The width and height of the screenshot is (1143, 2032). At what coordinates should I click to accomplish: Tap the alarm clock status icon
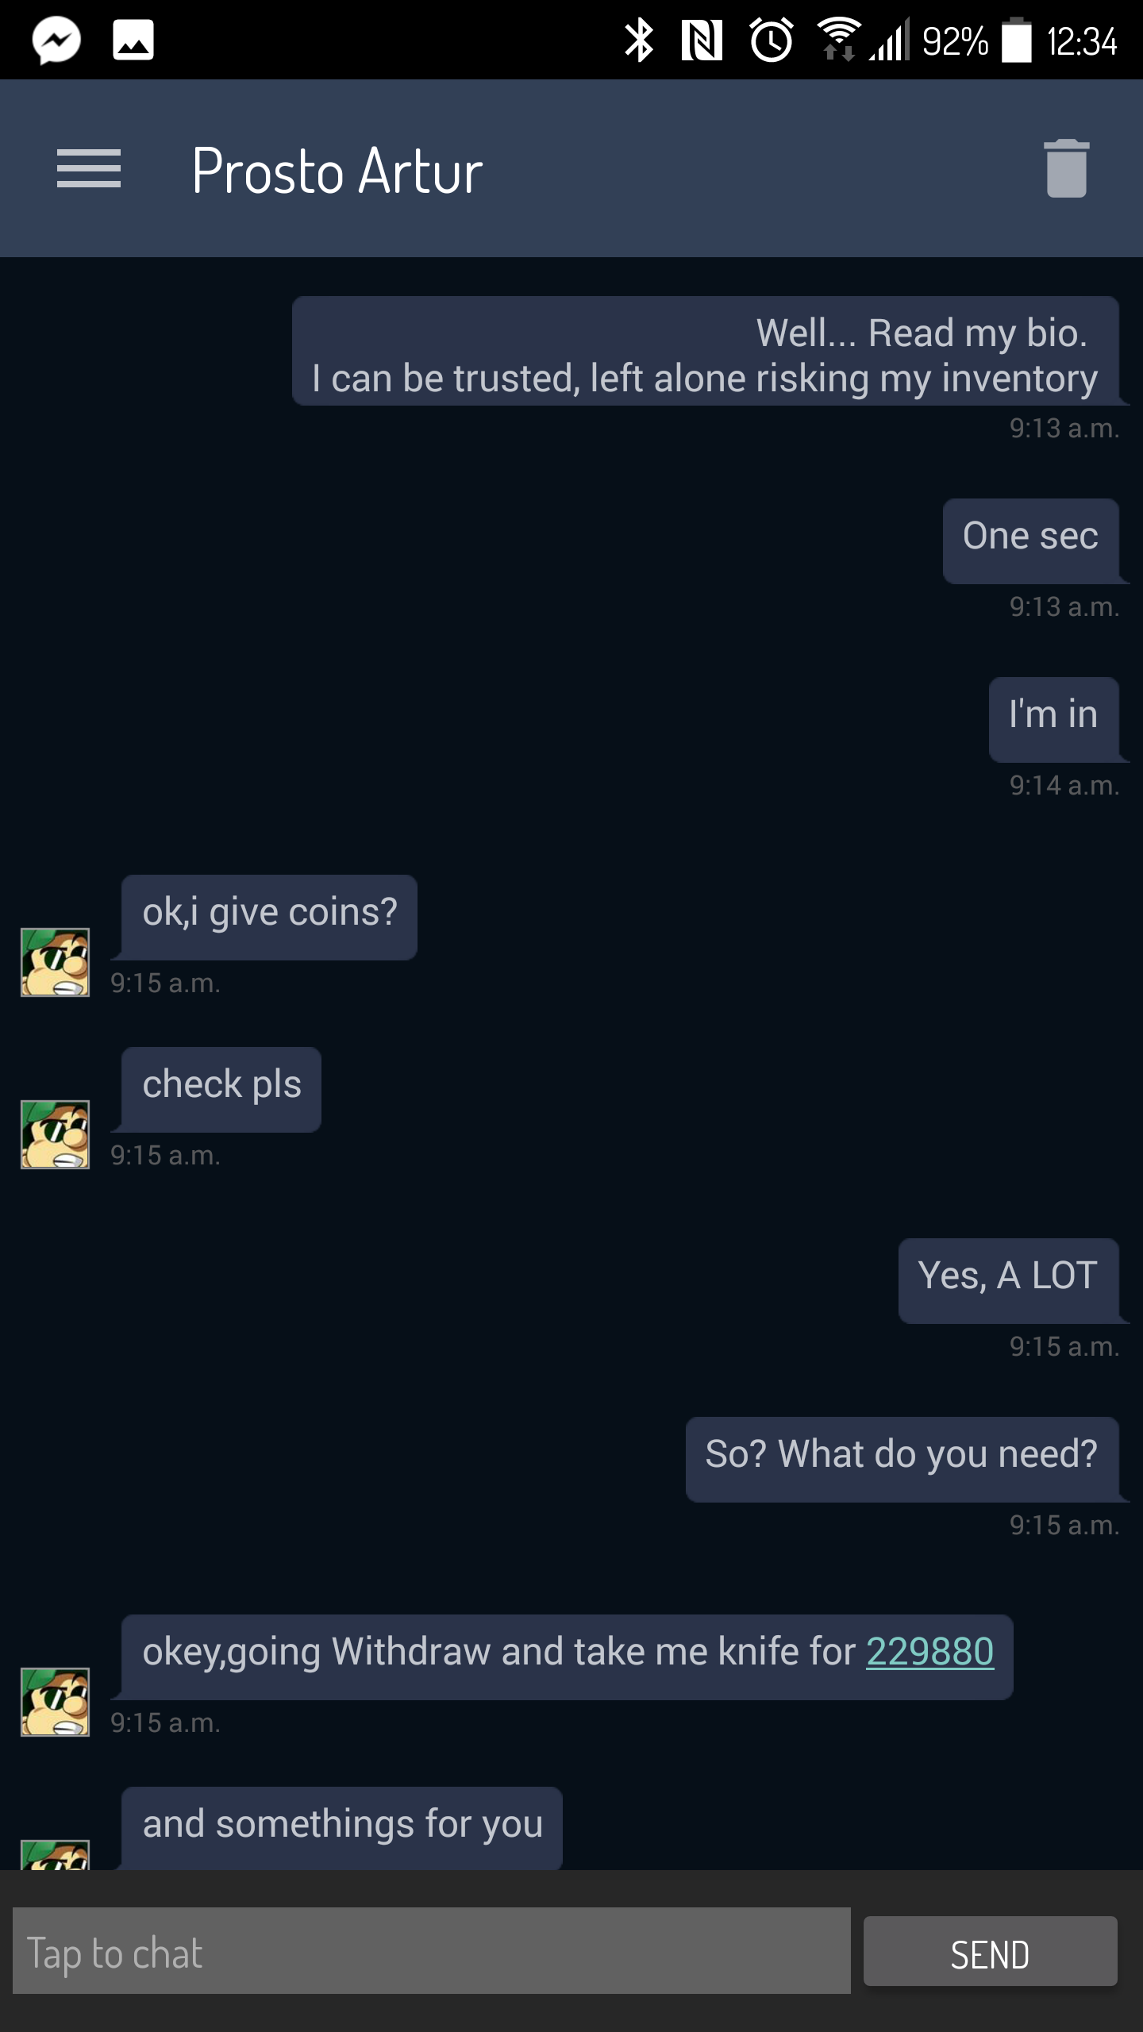coord(772,40)
